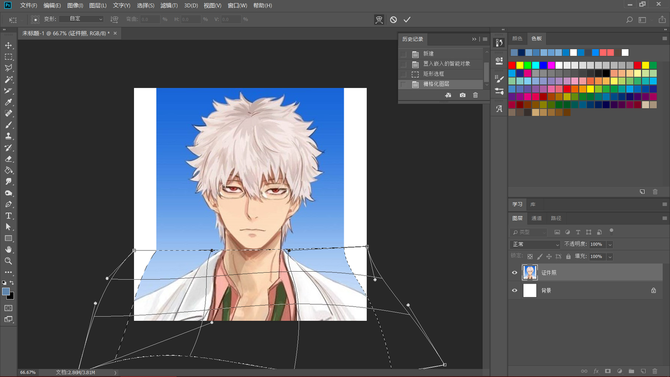Click the 证件照 layer thumbnail
This screenshot has width=670, height=377.
point(530,273)
